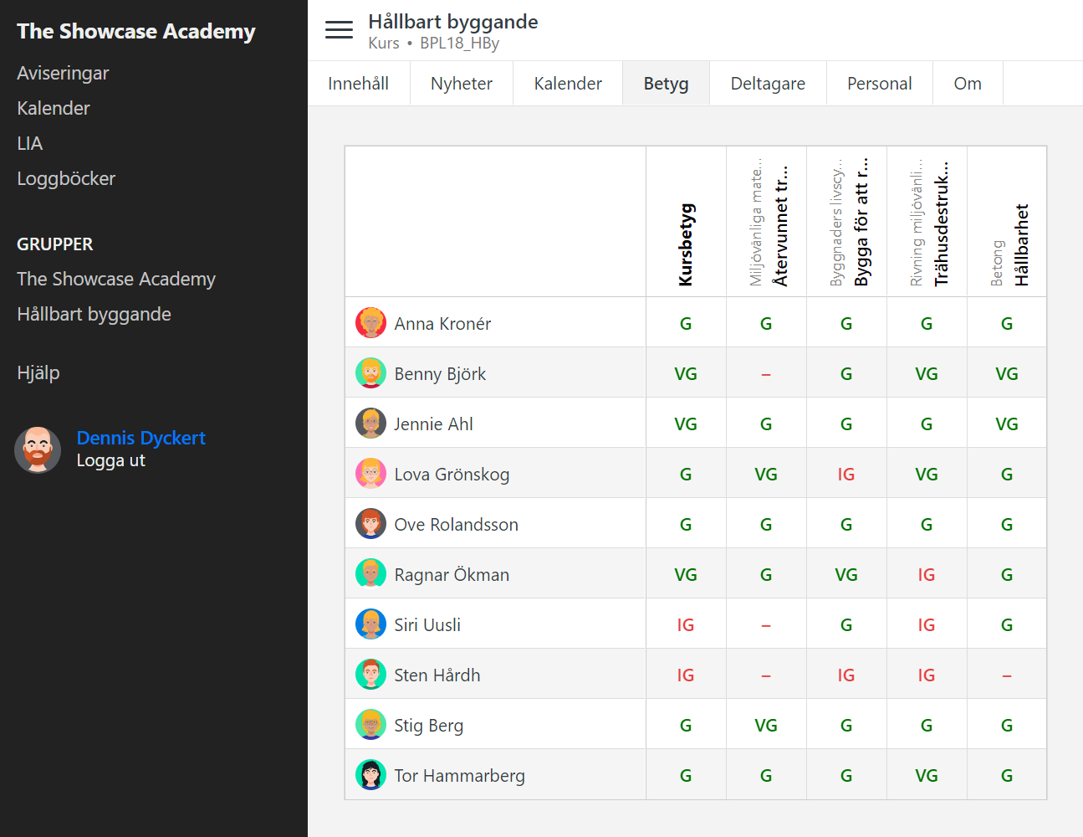Viewport: 1083px width, 837px height.
Task: Open the Om tab
Action: (x=968, y=83)
